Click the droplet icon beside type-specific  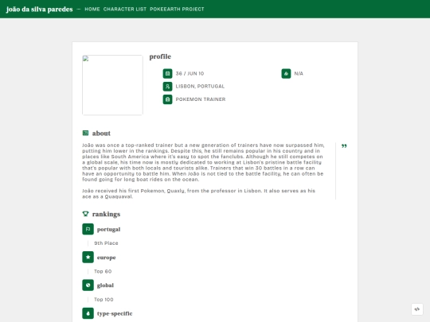pos(88,313)
